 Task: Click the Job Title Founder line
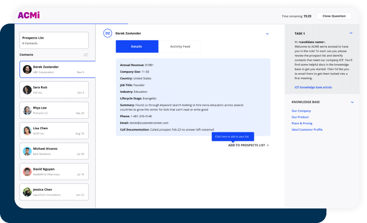tap(132, 85)
